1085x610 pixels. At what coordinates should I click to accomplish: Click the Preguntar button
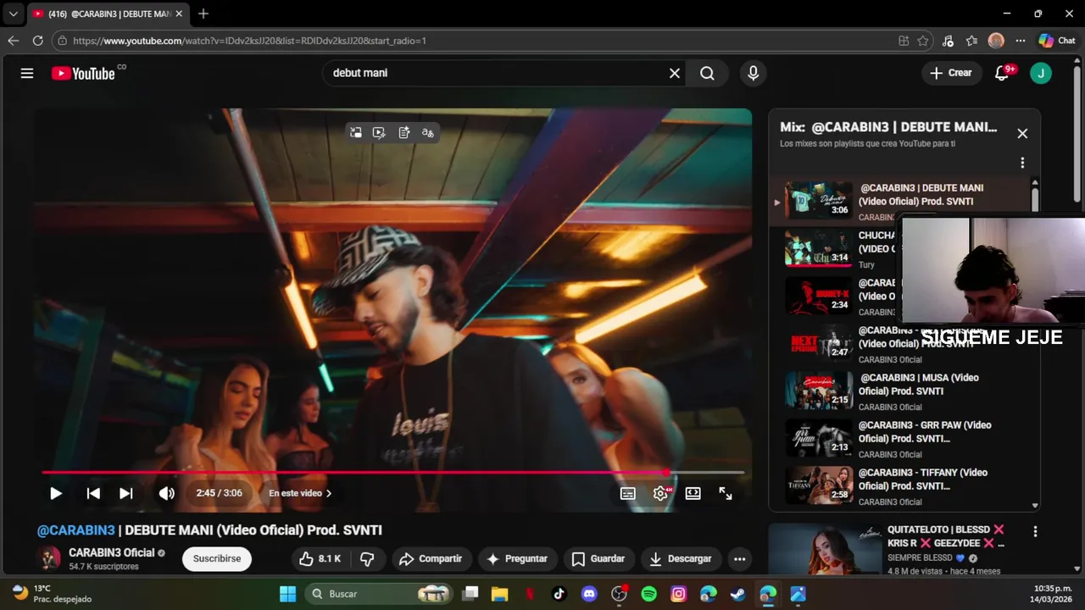tap(517, 558)
